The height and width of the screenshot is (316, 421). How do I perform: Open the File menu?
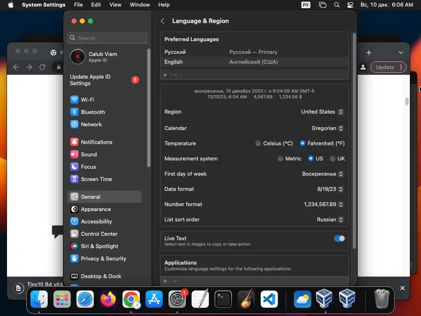click(79, 5)
